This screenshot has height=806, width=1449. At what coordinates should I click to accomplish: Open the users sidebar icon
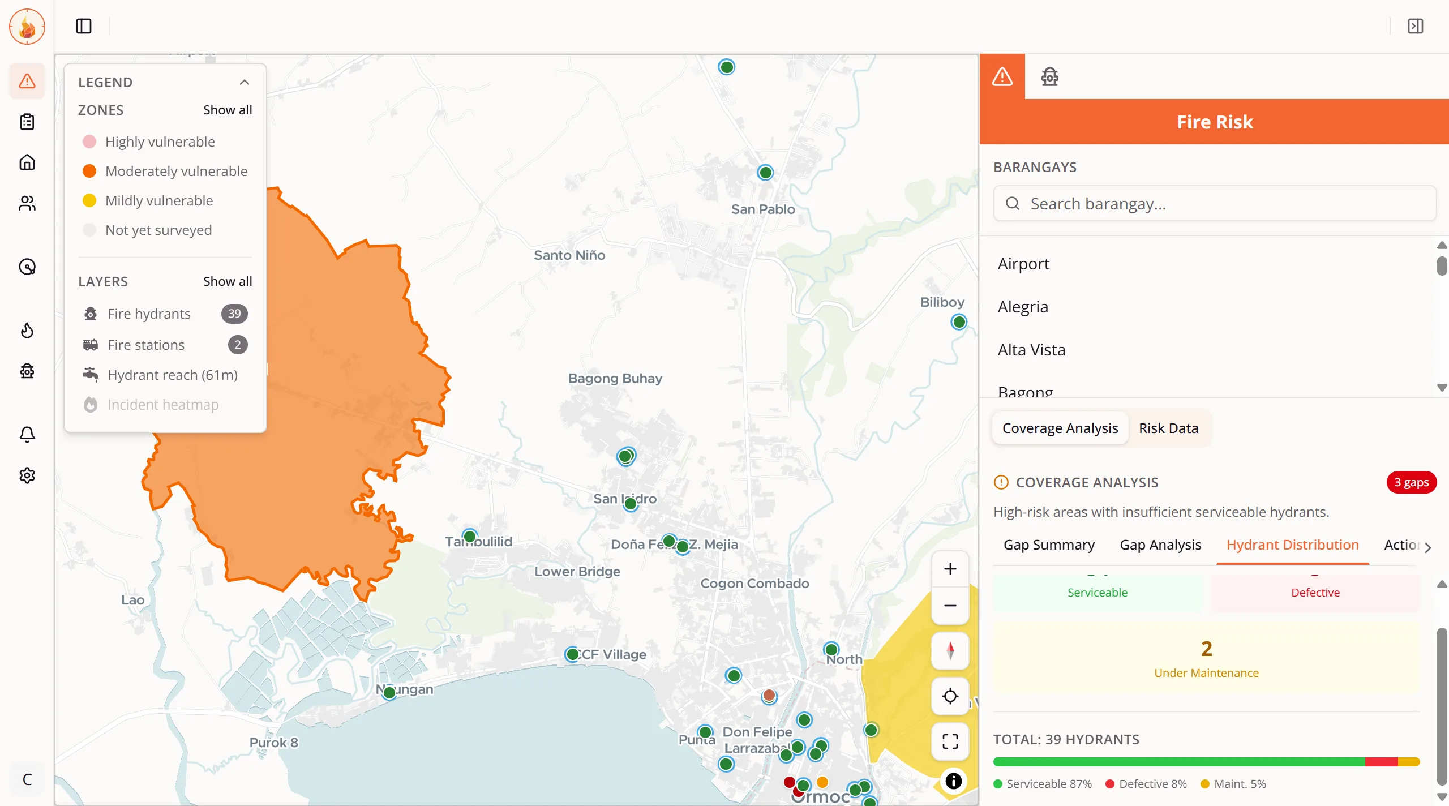point(27,203)
